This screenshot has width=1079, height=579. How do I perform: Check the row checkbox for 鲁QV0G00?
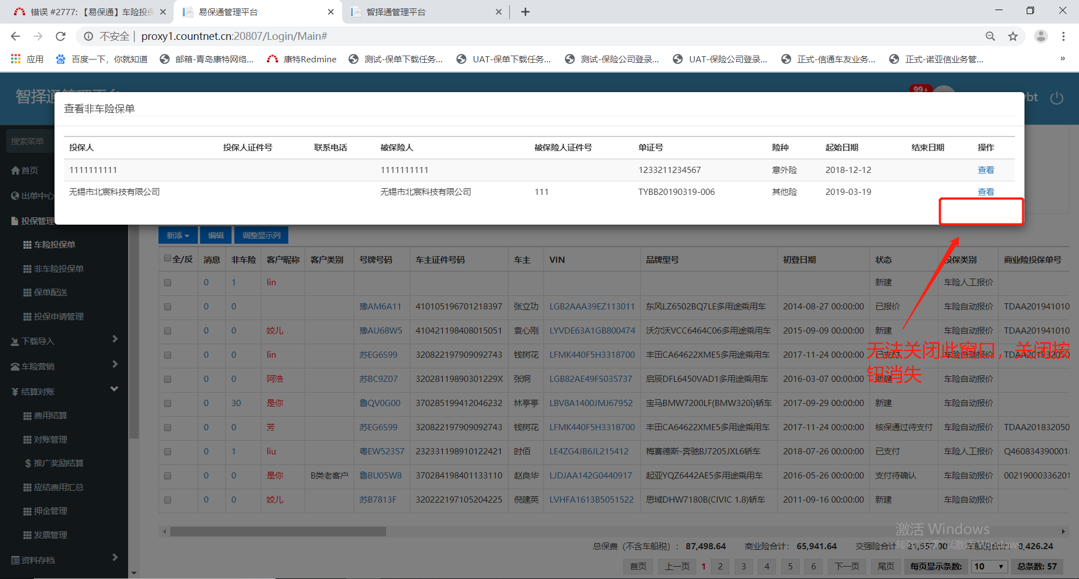pos(167,403)
